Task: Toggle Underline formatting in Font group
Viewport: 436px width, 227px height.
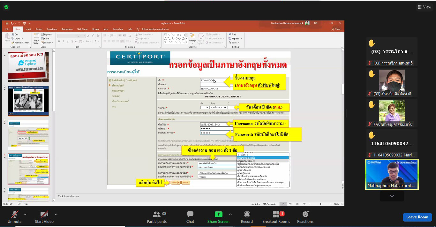Action: click(67, 42)
